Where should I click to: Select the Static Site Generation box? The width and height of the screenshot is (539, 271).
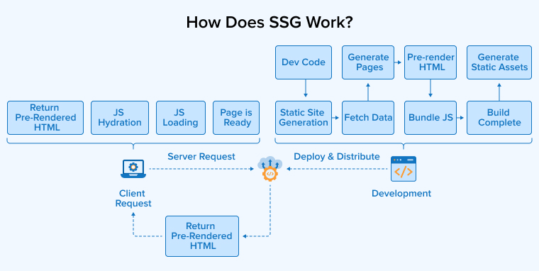(x=304, y=118)
